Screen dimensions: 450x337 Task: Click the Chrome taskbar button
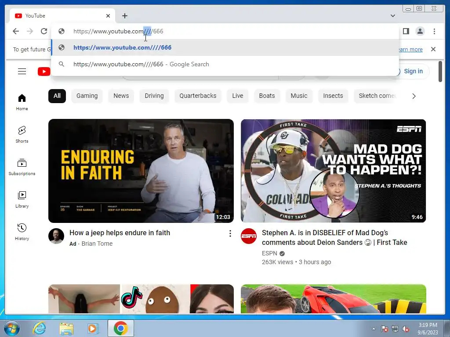click(121, 328)
